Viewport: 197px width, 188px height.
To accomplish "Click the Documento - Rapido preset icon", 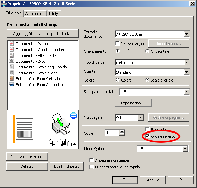I will pos(12,43).
